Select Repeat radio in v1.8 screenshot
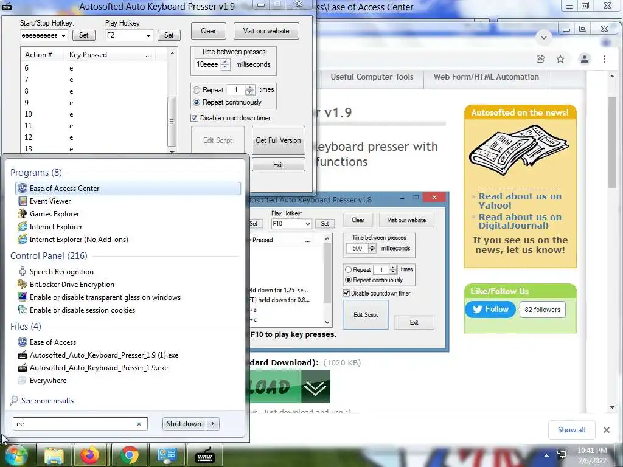This screenshot has height=467, width=623. (x=348, y=269)
